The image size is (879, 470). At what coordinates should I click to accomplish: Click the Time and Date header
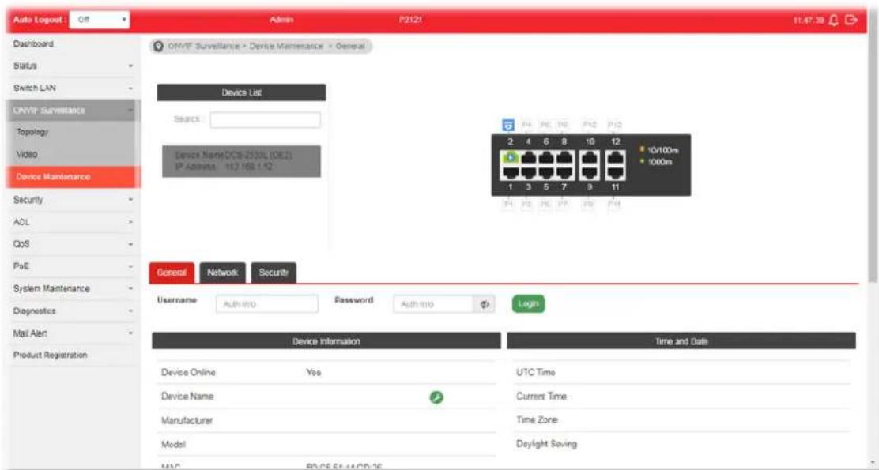click(681, 341)
